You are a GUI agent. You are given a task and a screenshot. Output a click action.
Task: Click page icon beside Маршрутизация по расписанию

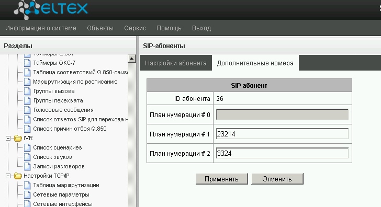[27, 82]
